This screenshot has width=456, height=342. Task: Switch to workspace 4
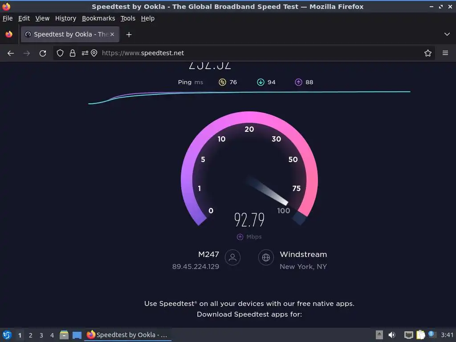[52, 335]
